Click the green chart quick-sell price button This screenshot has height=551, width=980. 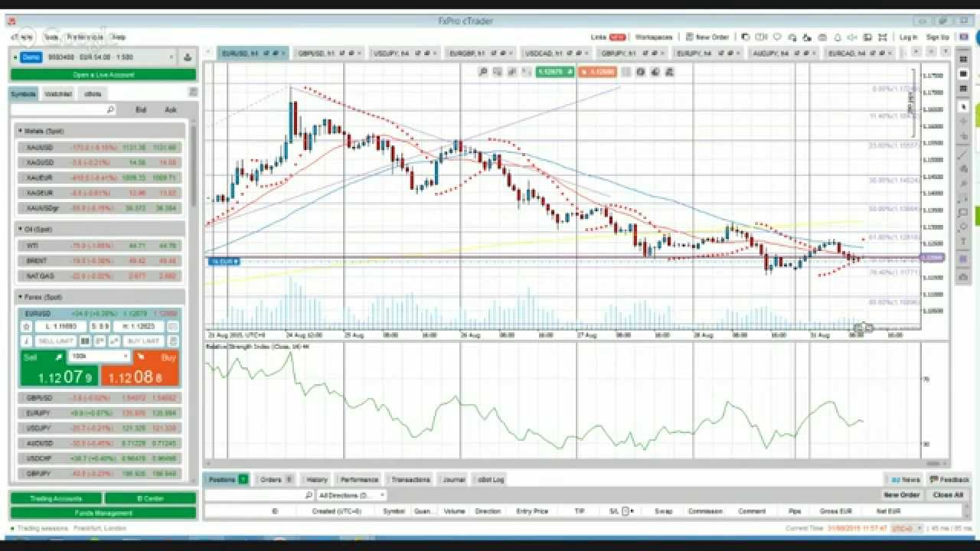tap(554, 71)
